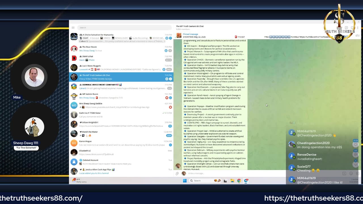The width and height of the screenshot is (363, 204).
Task: Open the MP Admin Room chat
Action: coord(121,96)
